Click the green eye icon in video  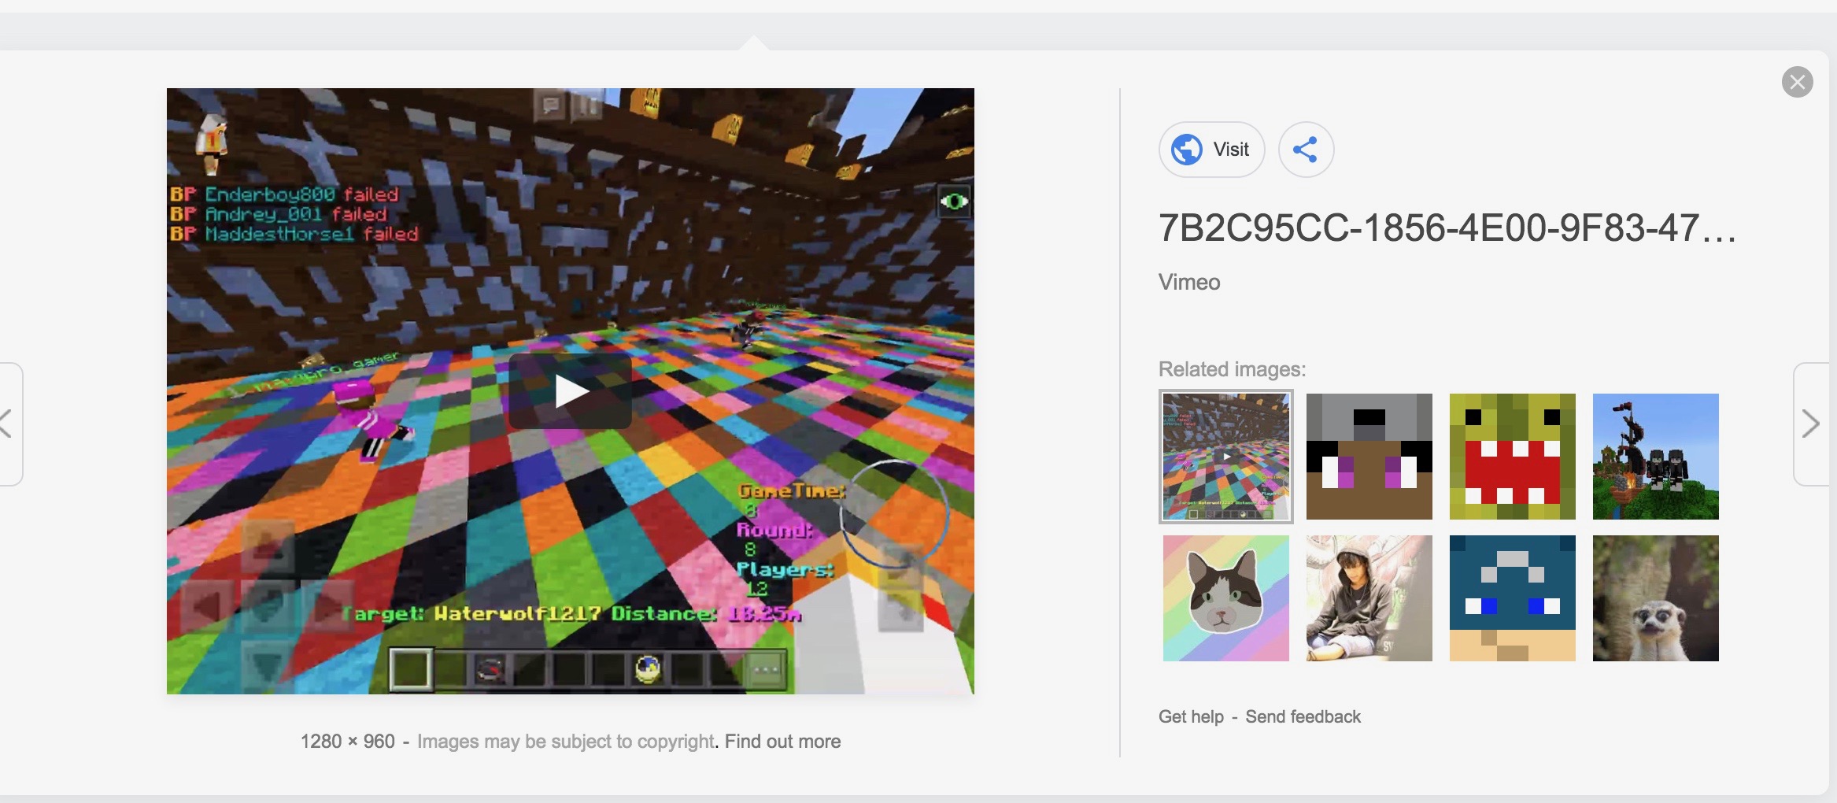pyautogui.click(x=954, y=202)
